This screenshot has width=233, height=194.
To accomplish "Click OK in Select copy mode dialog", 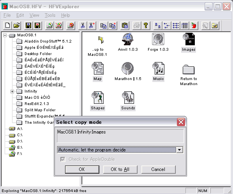I will click(82, 169).
